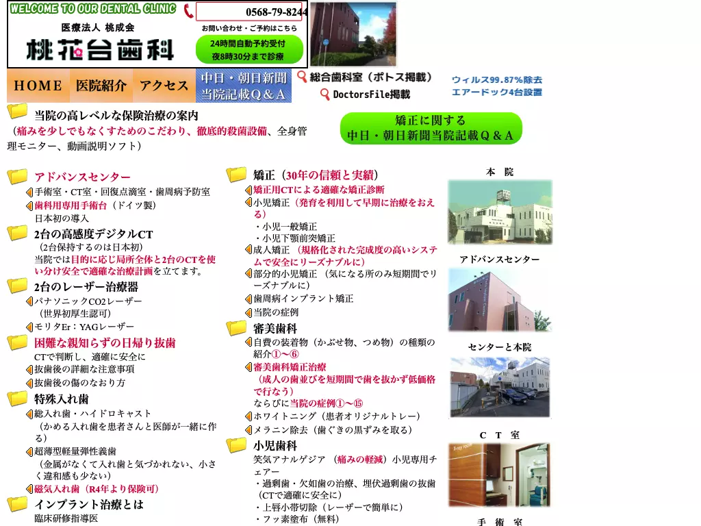
Task: Click folder icon beside アドバンスセンター
Action: [17, 176]
